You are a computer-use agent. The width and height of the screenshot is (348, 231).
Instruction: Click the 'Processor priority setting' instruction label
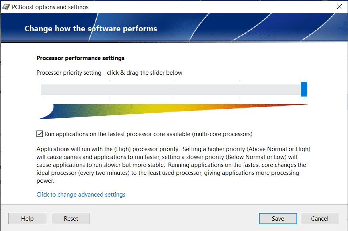pos(109,73)
